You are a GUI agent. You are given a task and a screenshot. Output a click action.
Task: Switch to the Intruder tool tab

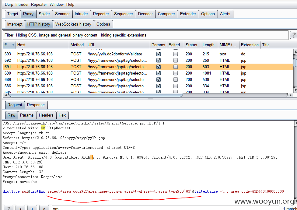click(82, 14)
